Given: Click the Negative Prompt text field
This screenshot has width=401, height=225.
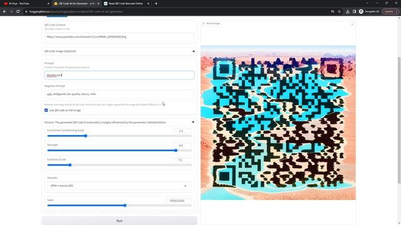Looking at the screenshot, I should coord(119,94).
